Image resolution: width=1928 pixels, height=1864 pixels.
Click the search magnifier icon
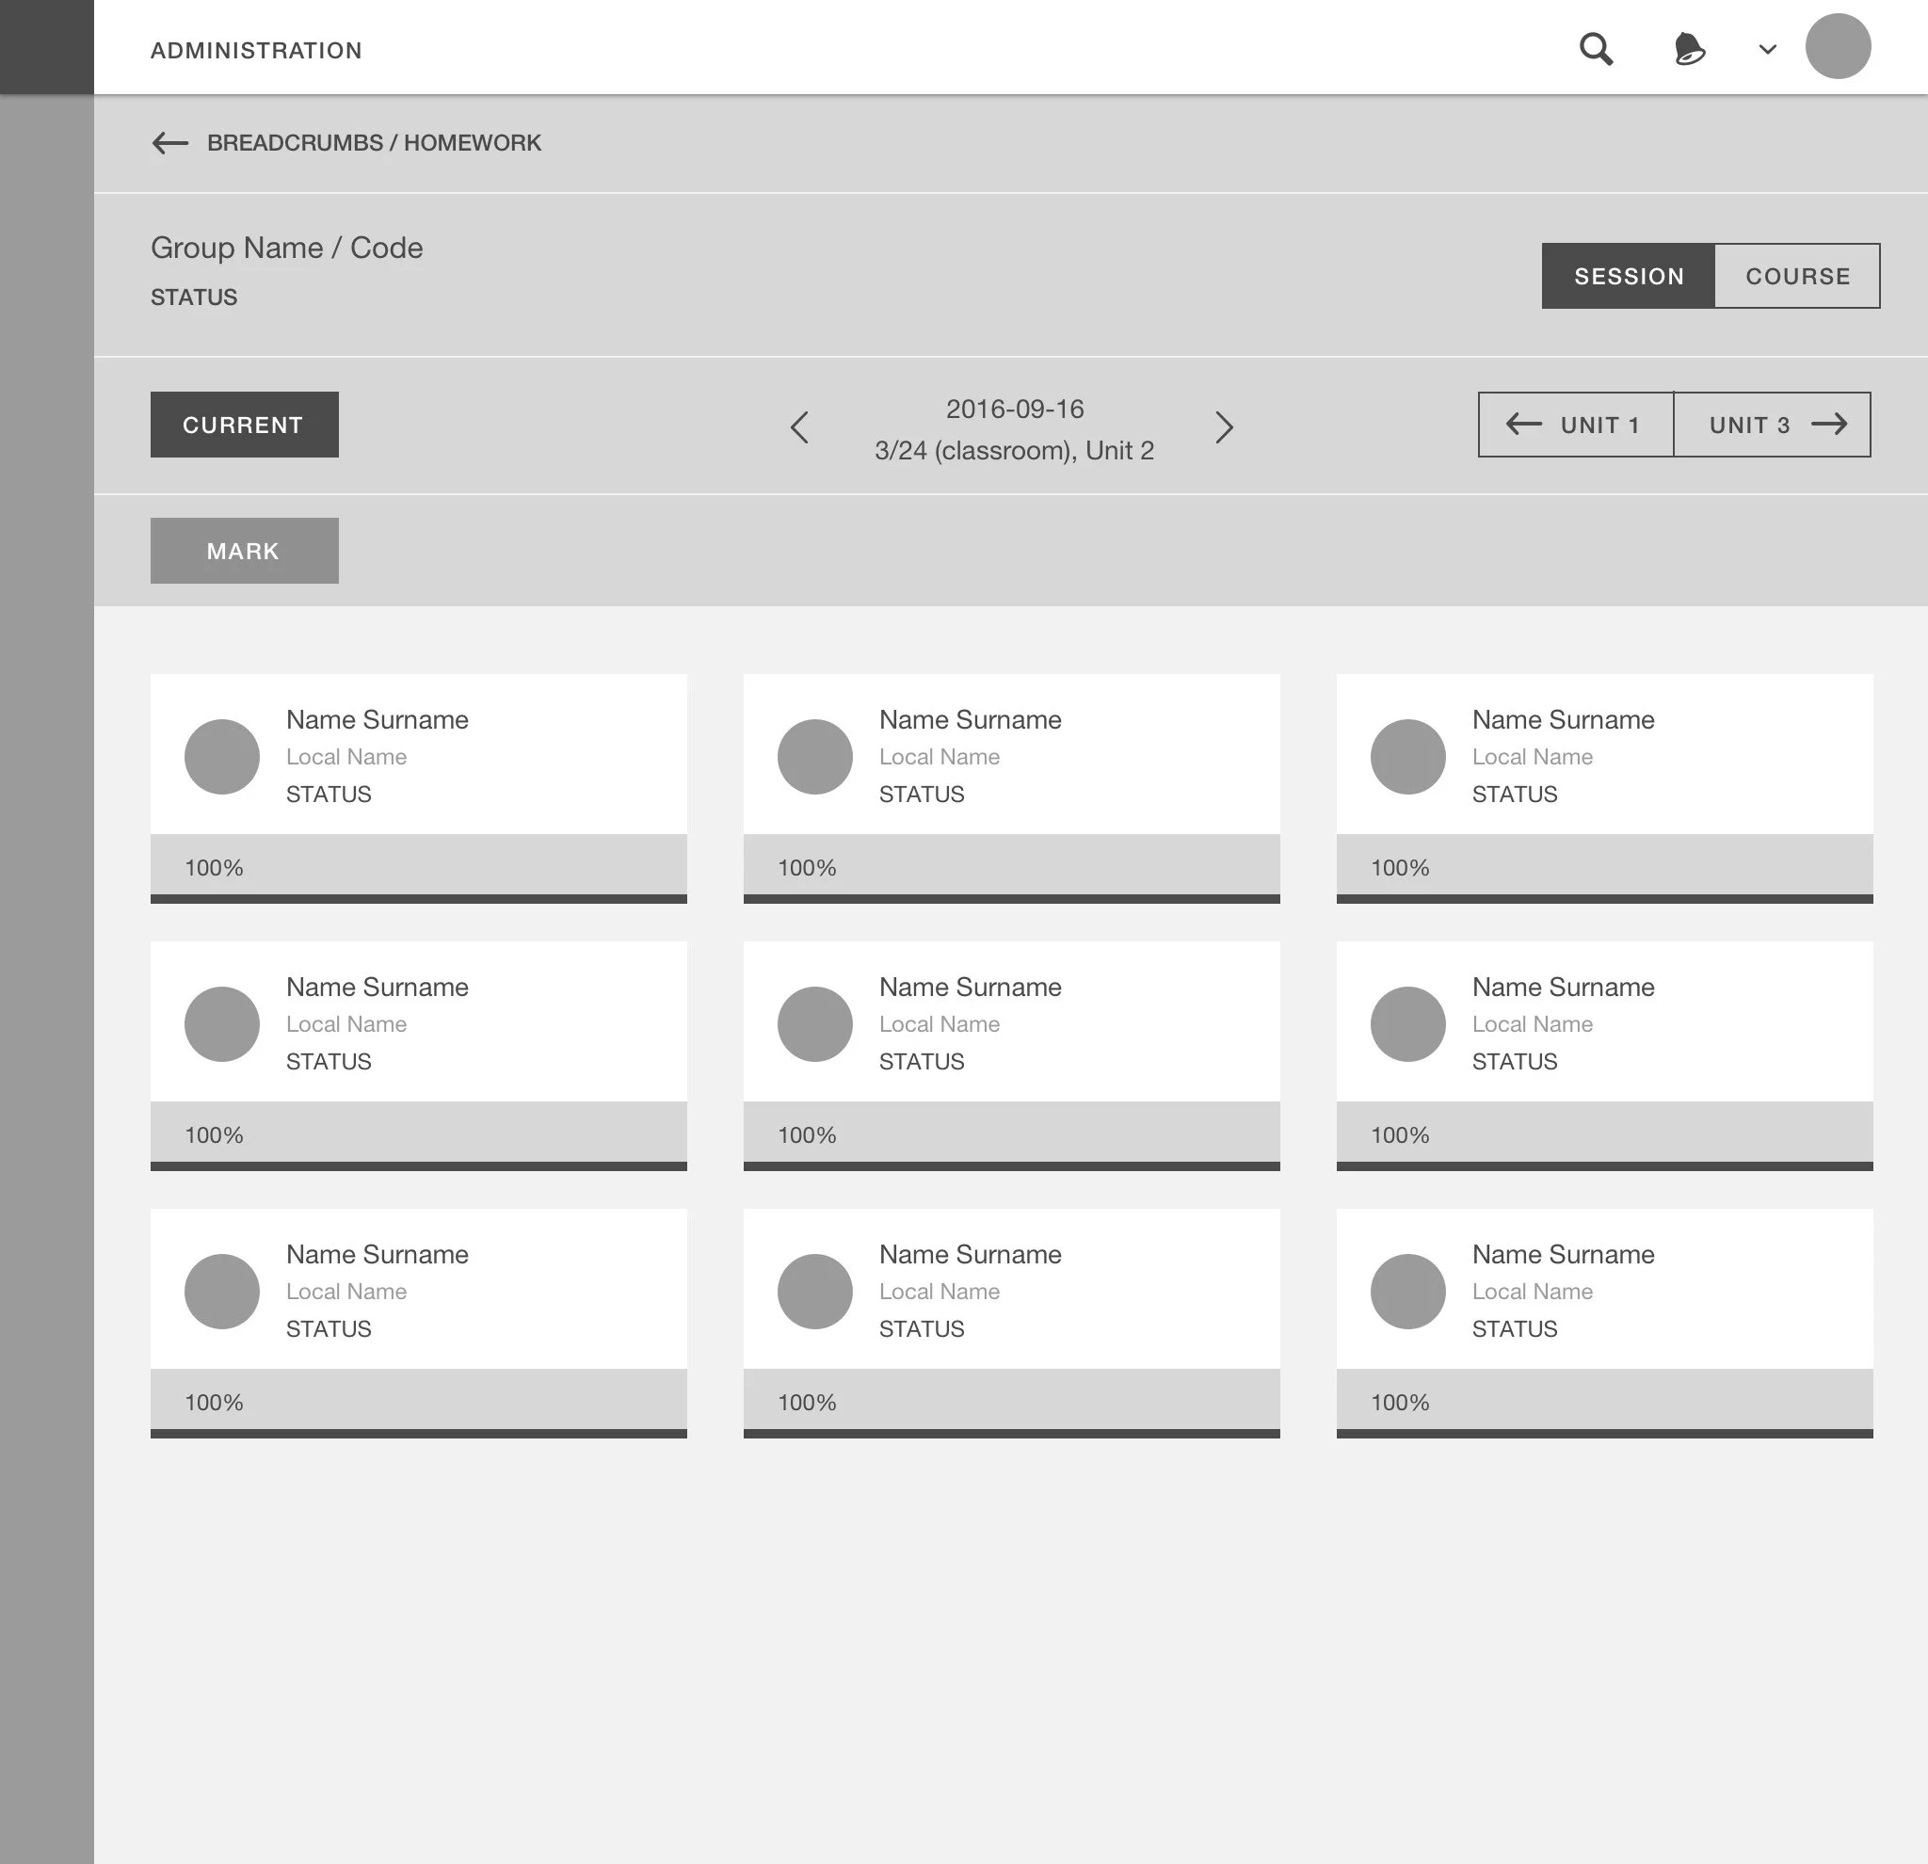(1596, 48)
